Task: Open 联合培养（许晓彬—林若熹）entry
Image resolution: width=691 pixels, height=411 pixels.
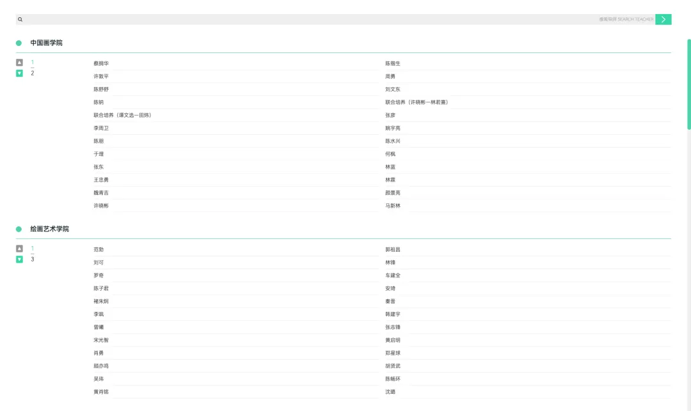Action: (417, 102)
